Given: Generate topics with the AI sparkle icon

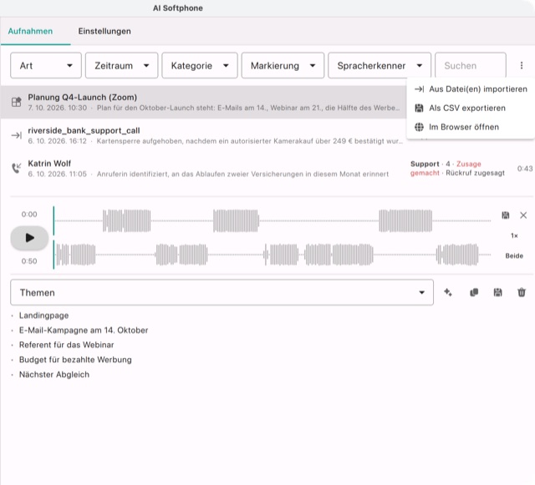Looking at the screenshot, I should 448,292.
